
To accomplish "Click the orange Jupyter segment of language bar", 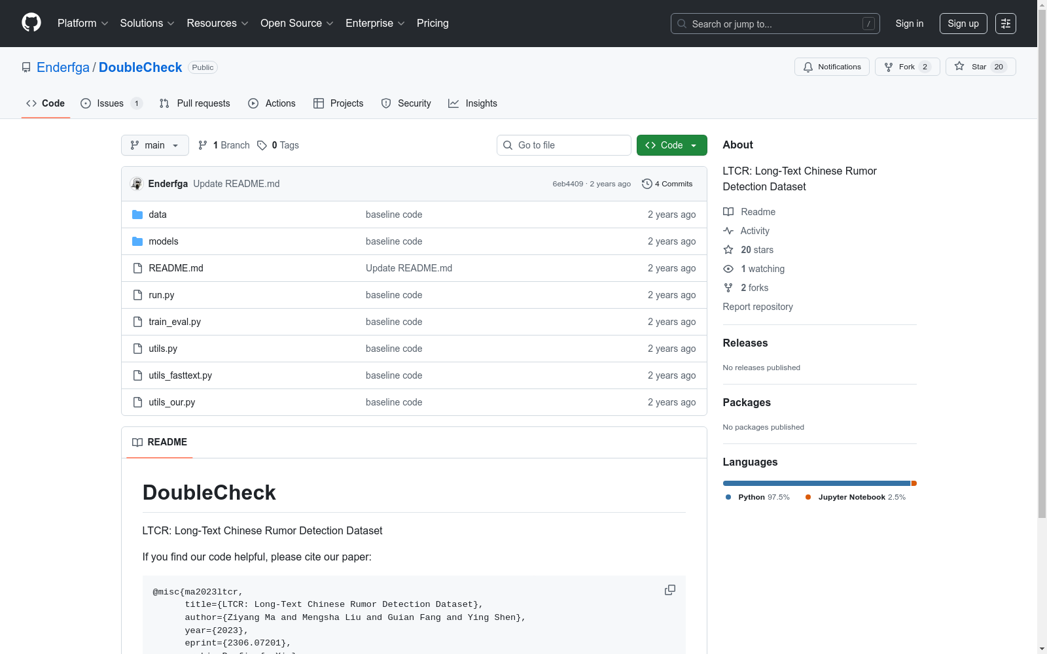I will (914, 483).
